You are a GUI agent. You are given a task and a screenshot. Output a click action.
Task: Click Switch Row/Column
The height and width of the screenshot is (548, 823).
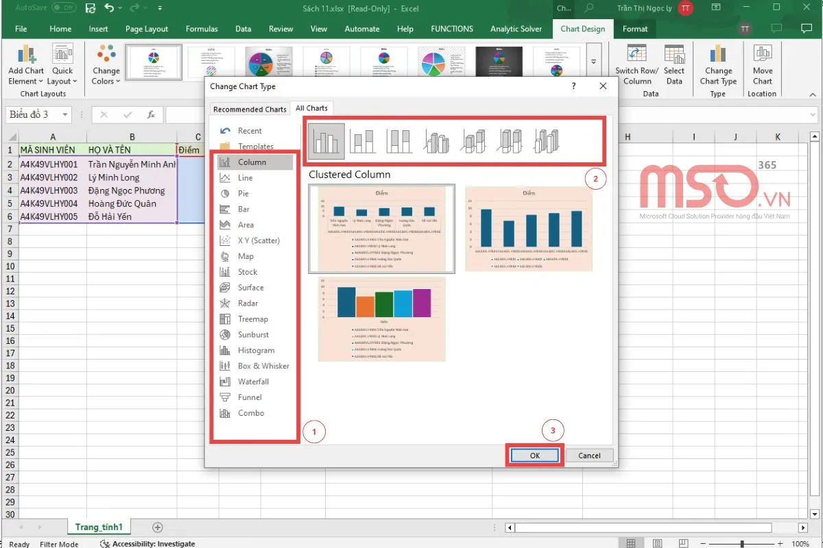pyautogui.click(x=636, y=66)
